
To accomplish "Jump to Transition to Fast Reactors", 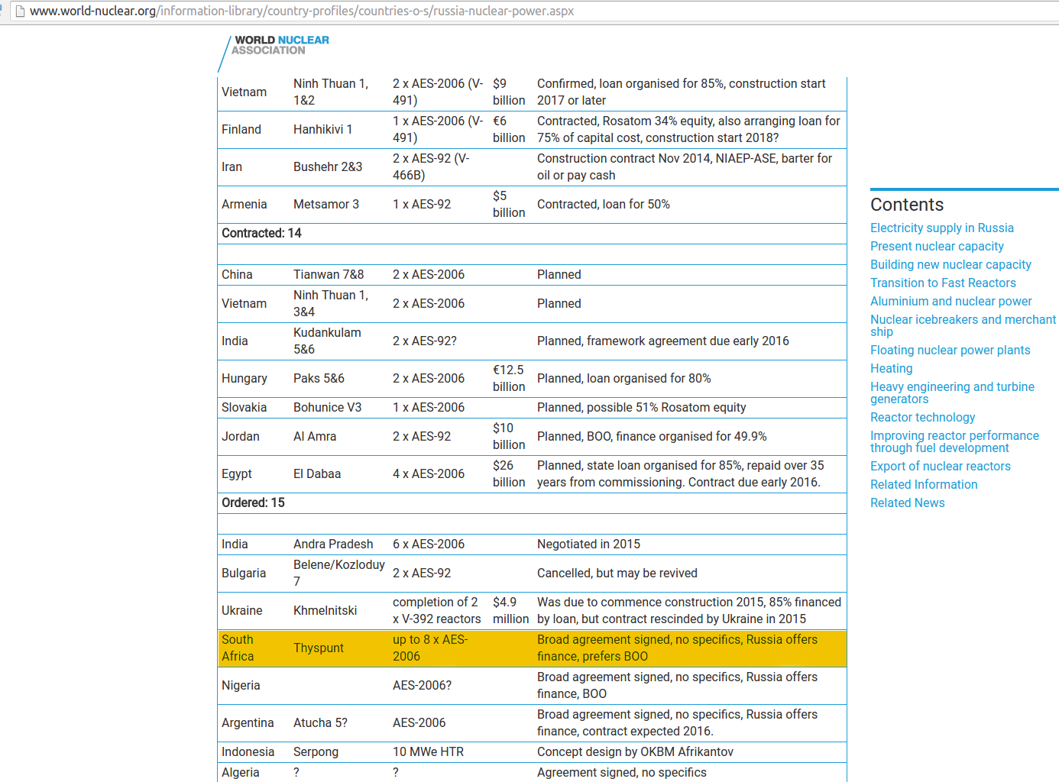I will pos(943,283).
